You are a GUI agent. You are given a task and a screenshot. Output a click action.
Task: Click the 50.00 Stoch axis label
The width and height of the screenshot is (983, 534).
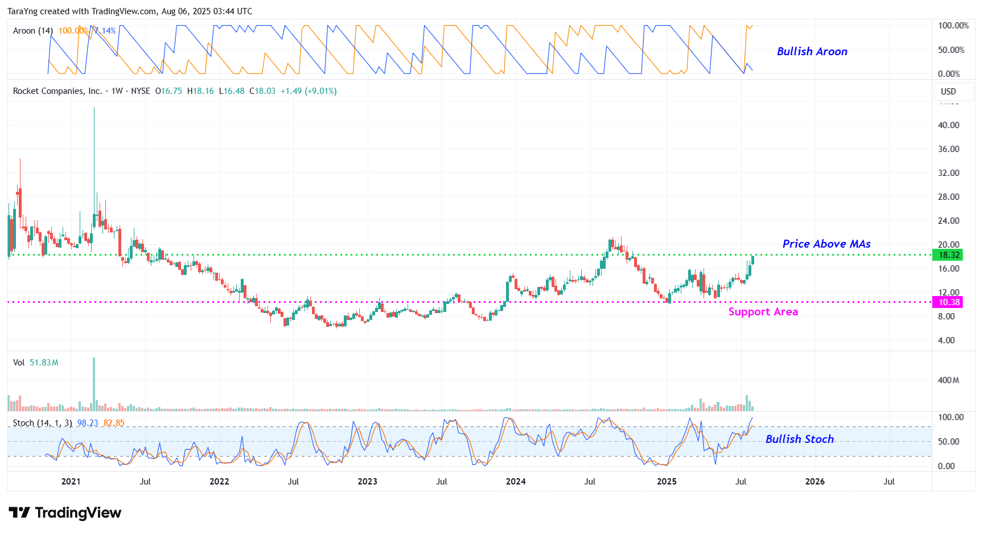[x=948, y=442]
